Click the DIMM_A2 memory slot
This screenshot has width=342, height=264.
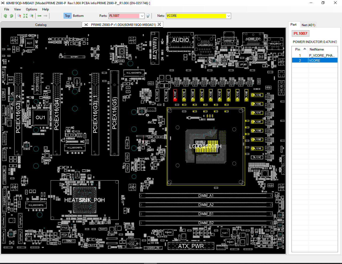(206, 205)
